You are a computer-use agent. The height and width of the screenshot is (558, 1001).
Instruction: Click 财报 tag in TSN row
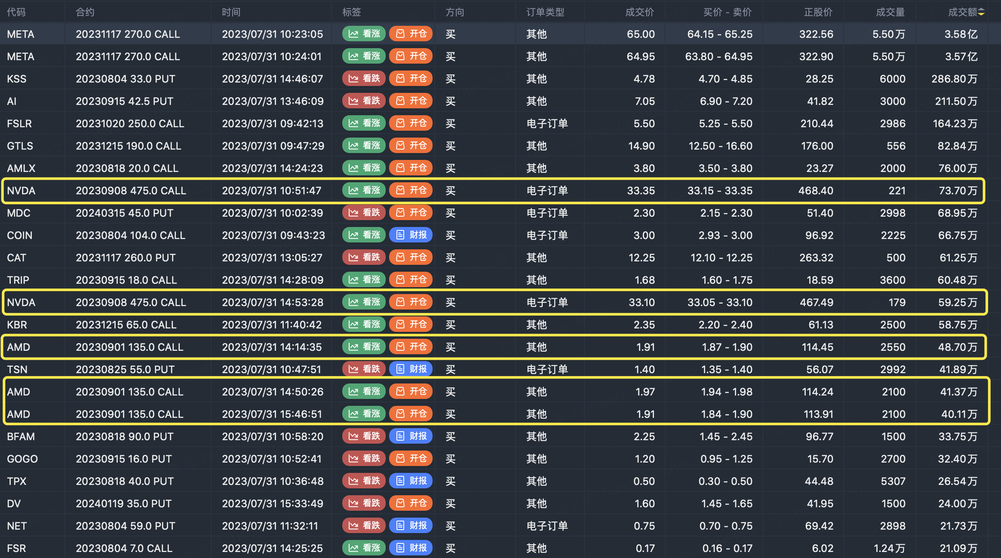pyautogui.click(x=411, y=369)
